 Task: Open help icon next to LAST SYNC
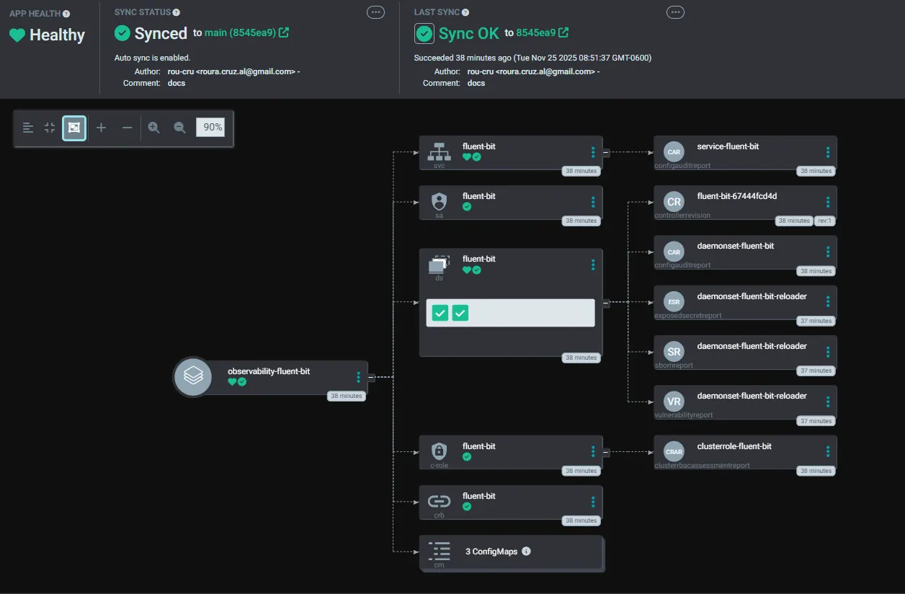[465, 12]
